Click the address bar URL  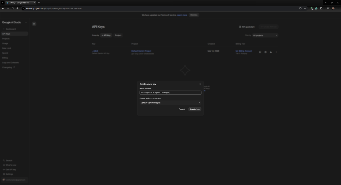click(54, 8)
